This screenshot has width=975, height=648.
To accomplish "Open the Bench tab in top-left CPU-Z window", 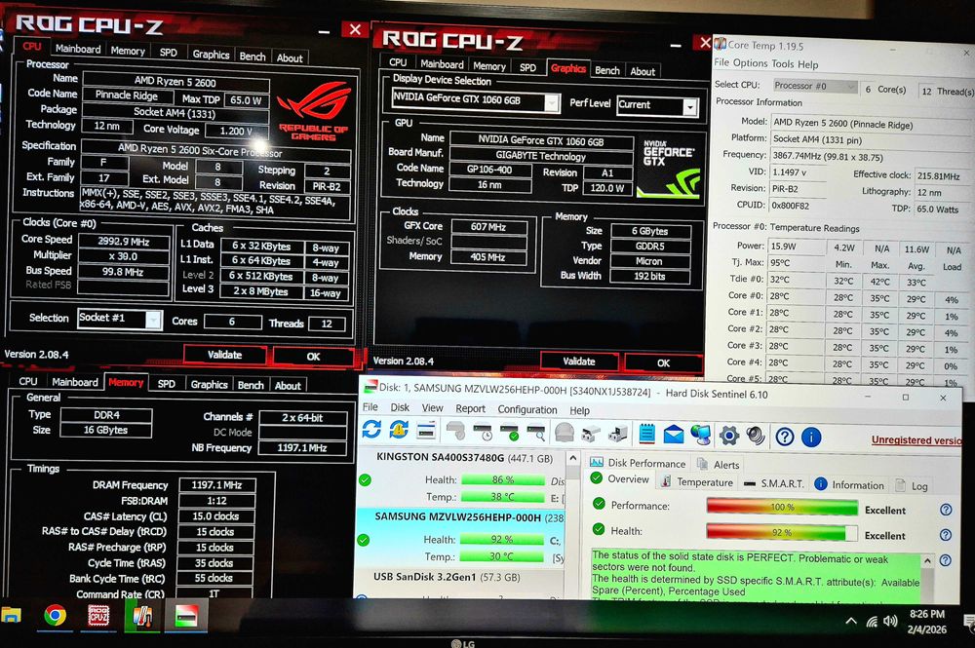I will point(253,57).
